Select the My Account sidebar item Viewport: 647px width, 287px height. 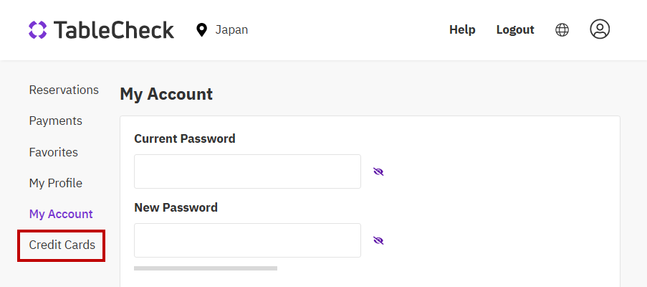click(61, 214)
